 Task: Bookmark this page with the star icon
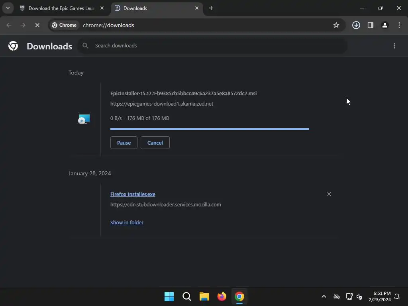pyautogui.click(x=336, y=25)
